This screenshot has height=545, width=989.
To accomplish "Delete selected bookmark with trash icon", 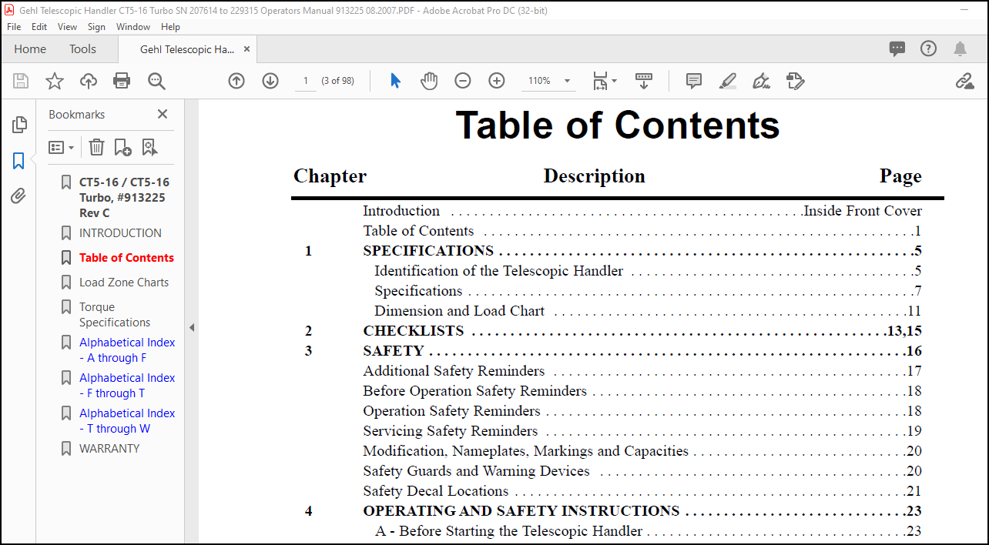I will pos(96,147).
